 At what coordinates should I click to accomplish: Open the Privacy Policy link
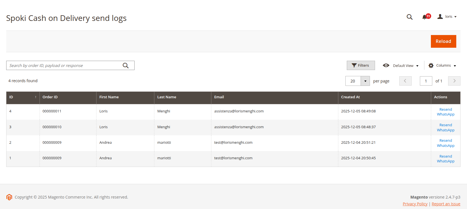tap(415, 204)
